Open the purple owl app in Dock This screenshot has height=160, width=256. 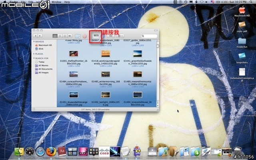(137, 151)
